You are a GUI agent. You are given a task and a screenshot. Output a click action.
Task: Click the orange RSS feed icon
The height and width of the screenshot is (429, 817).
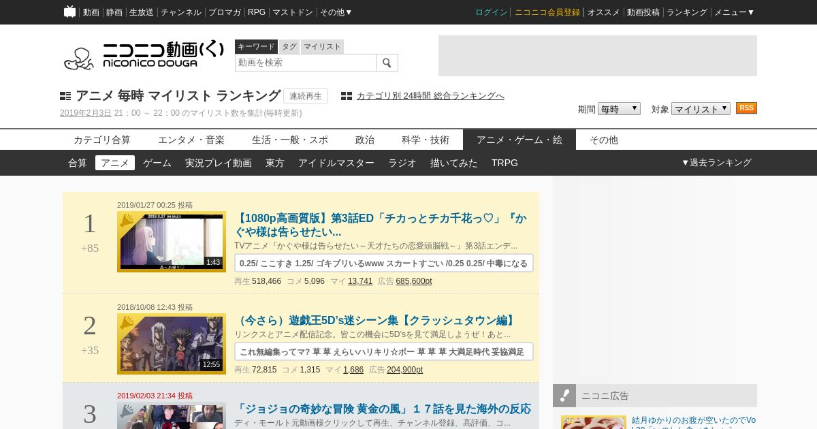click(x=746, y=108)
